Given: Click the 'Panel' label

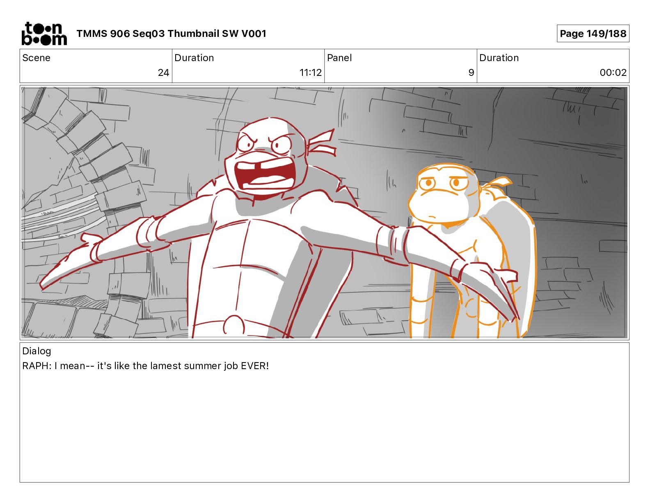Looking at the screenshot, I should click(x=339, y=58).
